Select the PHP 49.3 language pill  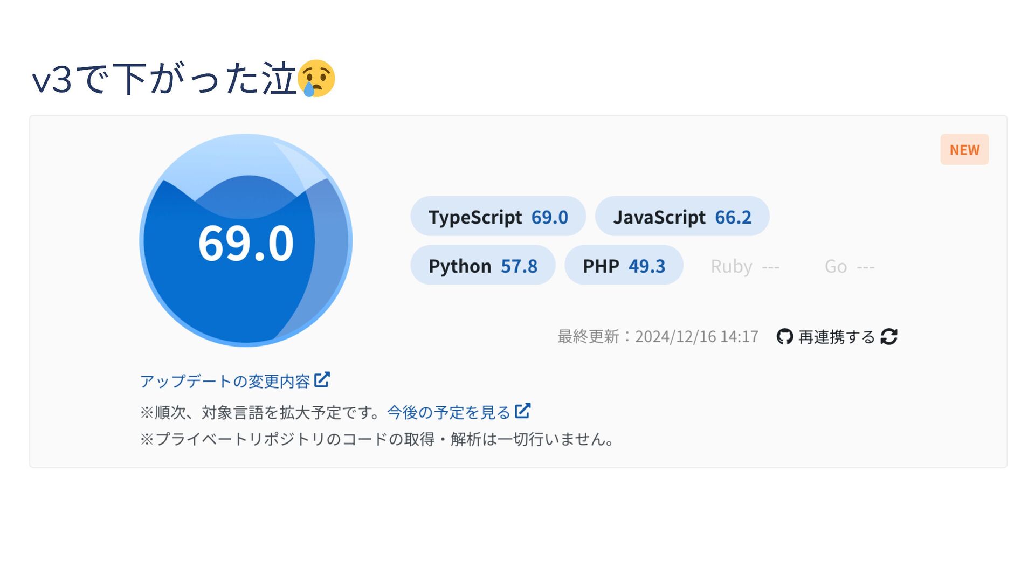[623, 266]
